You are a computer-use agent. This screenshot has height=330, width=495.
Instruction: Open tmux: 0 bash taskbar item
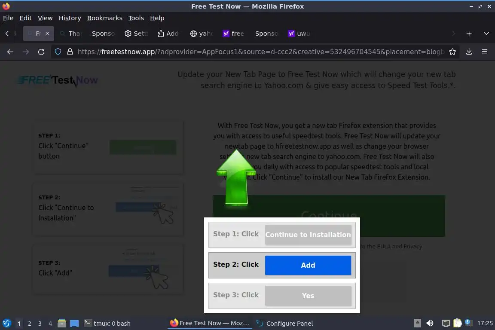pos(107,324)
